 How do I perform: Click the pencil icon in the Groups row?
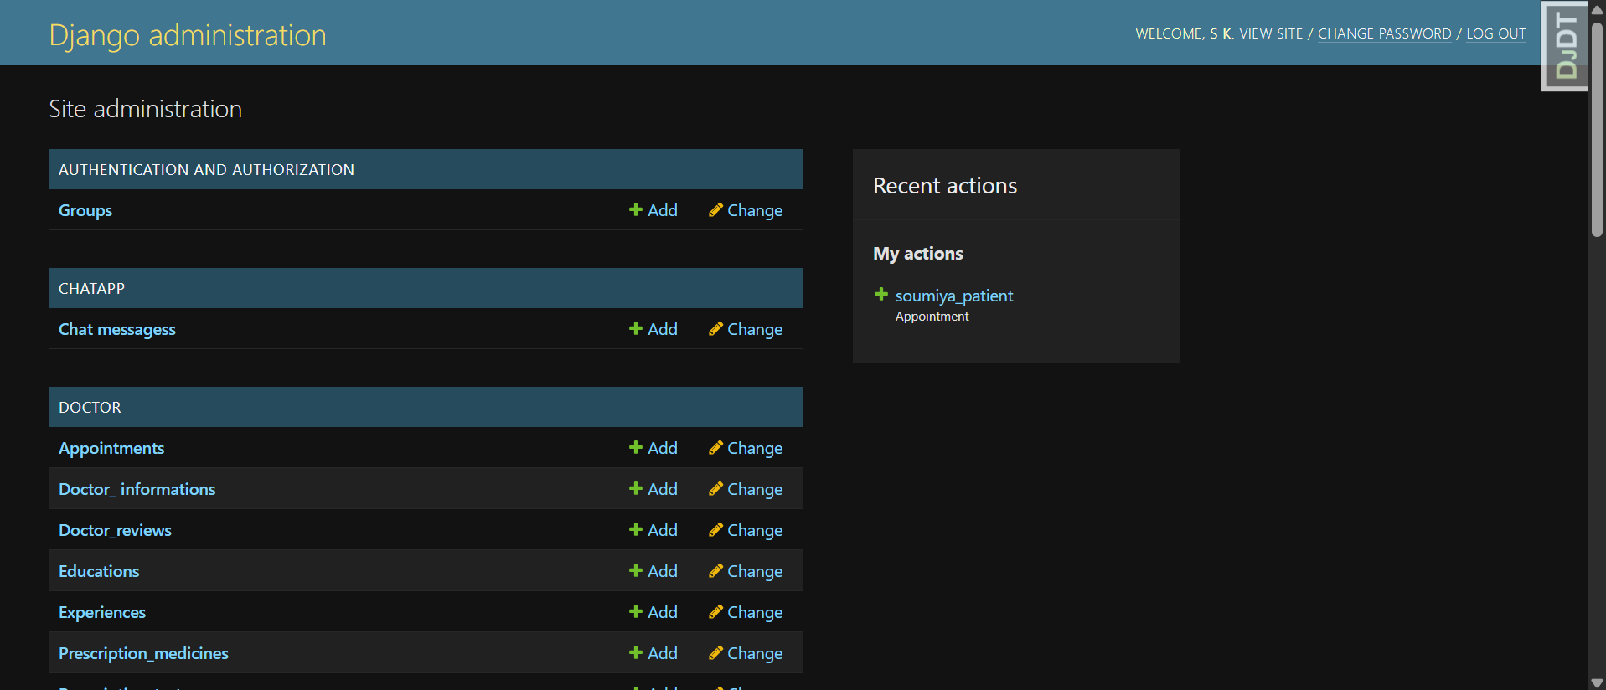[715, 209]
